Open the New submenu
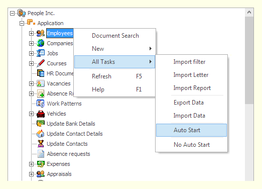The width and height of the screenshot is (262, 189). [x=115, y=49]
